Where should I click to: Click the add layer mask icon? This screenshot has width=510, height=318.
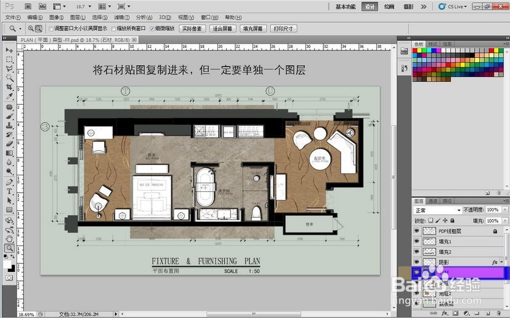click(x=455, y=314)
